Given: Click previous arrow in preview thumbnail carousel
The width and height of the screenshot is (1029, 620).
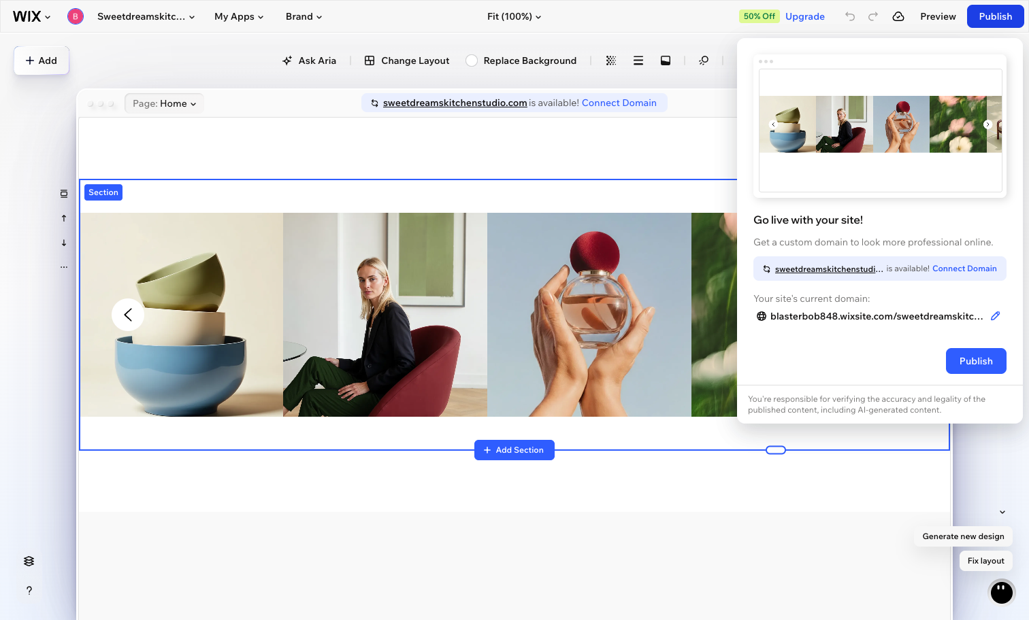Looking at the screenshot, I should point(773,124).
